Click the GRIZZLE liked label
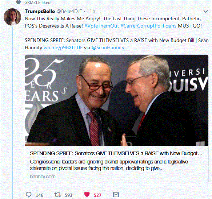The width and height of the screenshot is (212, 199). pyautogui.click(x=37, y=3)
